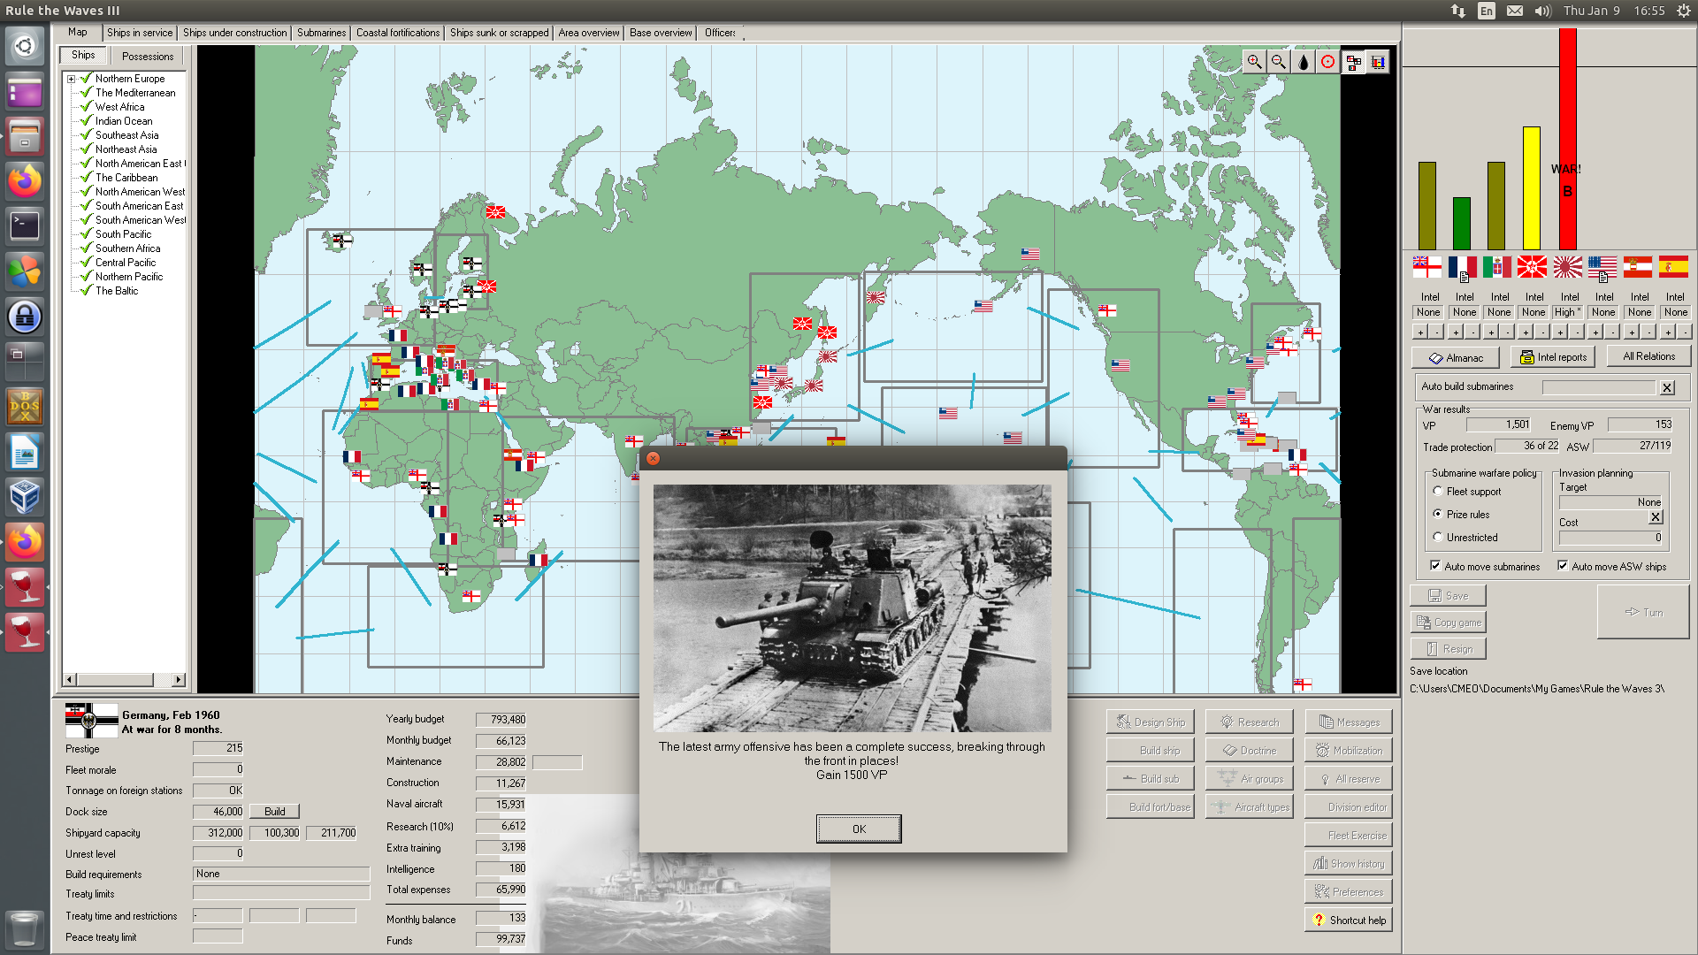Click the red WAR tension bar
Screen dimensions: 1698x955
[1567, 139]
